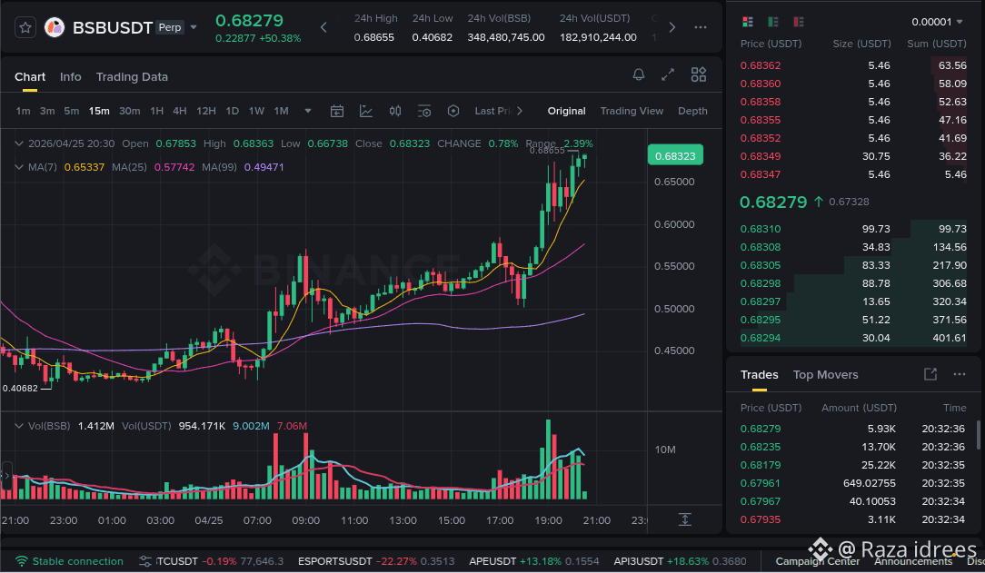Open the Info tab

70,76
